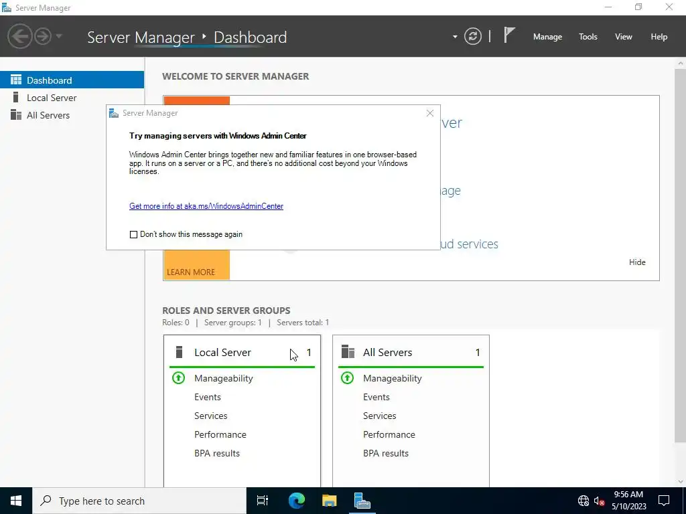The width and height of the screenshot is (686, 514).
Task: Close the Windows Admin Center dialog
Action: click(x=429, y=113)
